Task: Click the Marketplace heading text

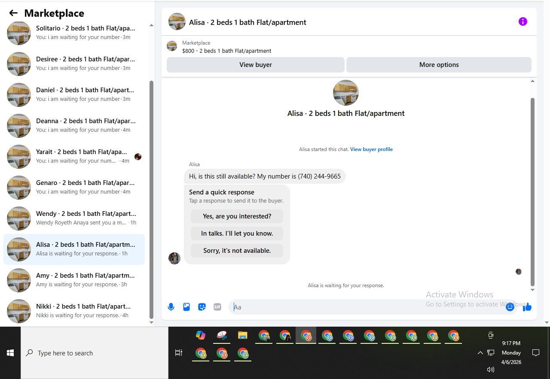Action: click(54, 13)
